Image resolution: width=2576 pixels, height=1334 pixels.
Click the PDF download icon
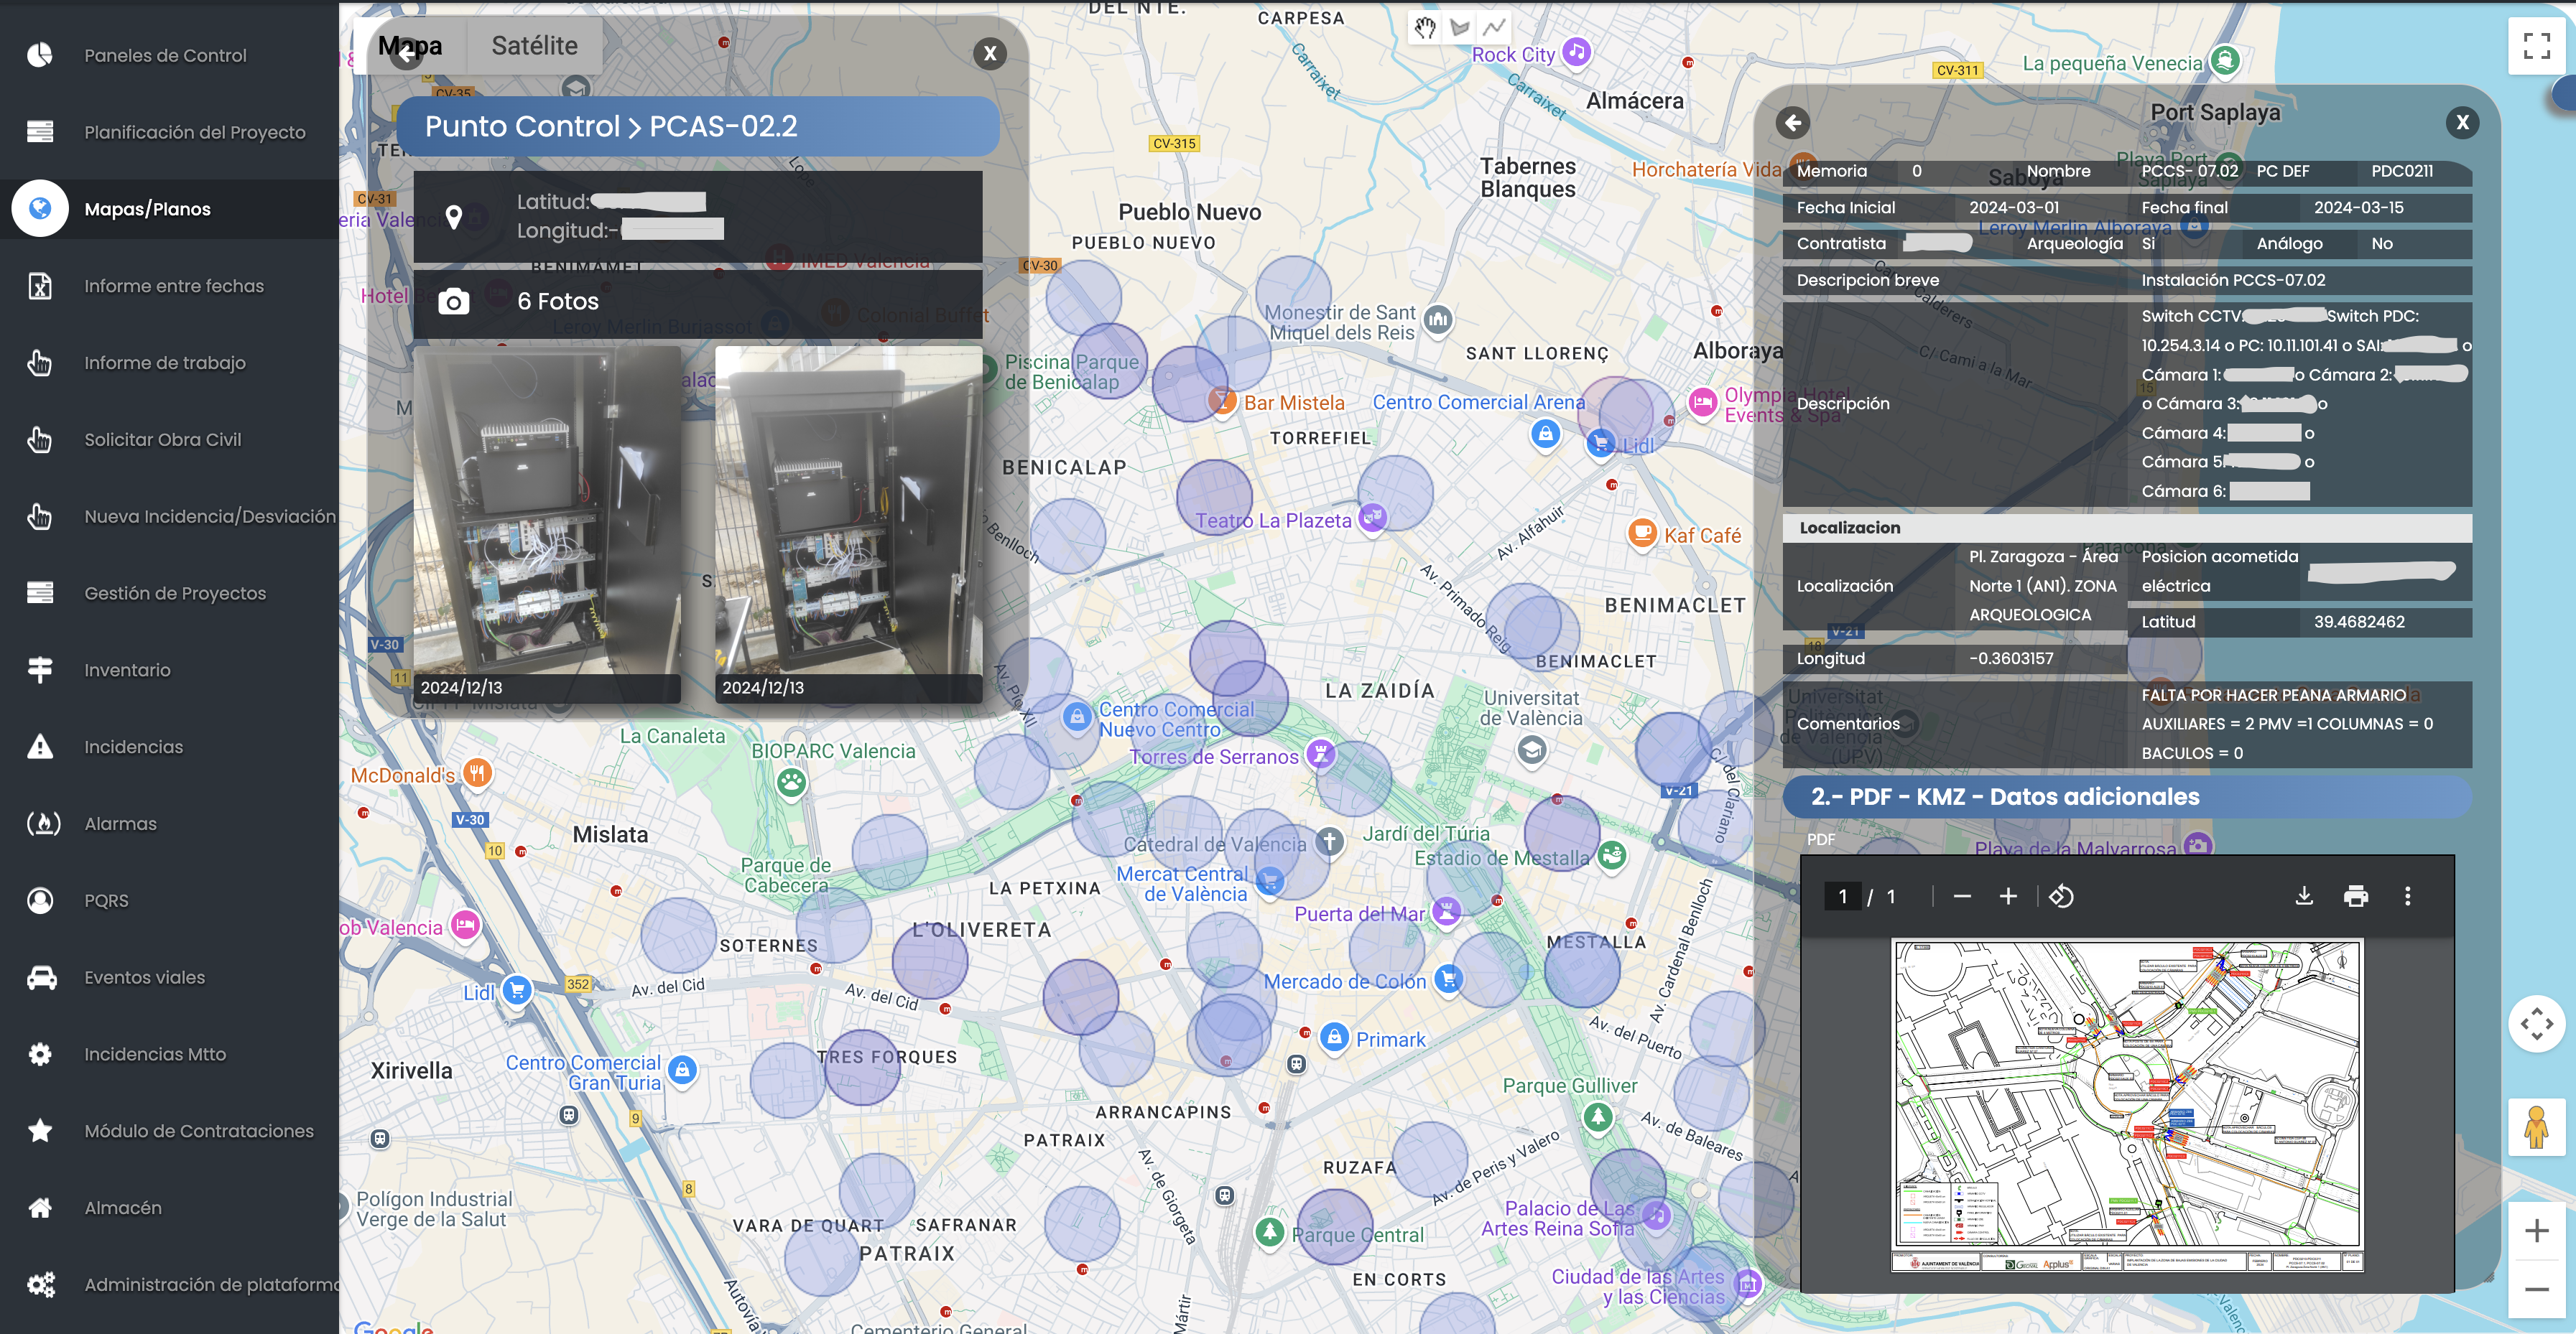(2304, 896)
